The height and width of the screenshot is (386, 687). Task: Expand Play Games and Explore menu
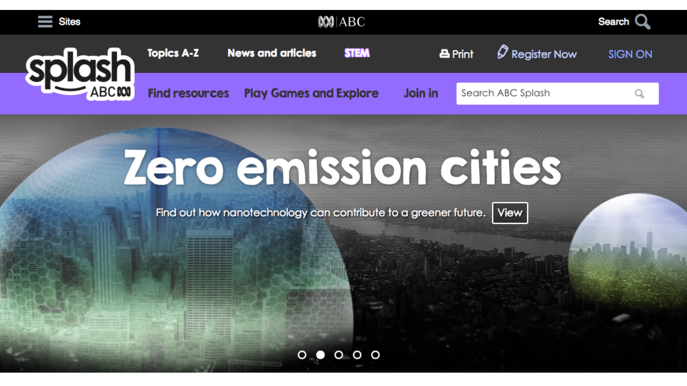tap(311, 93)
